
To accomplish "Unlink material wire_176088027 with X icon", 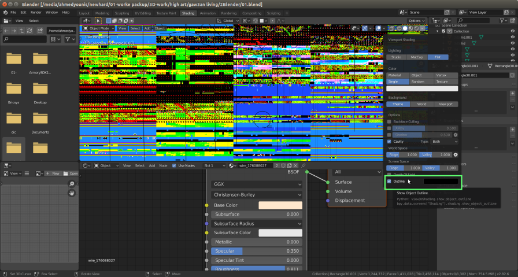I will (295, 165).
